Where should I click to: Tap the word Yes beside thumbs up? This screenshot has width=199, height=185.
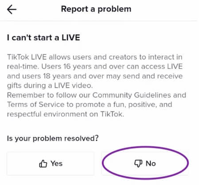[x=56, y=164]
